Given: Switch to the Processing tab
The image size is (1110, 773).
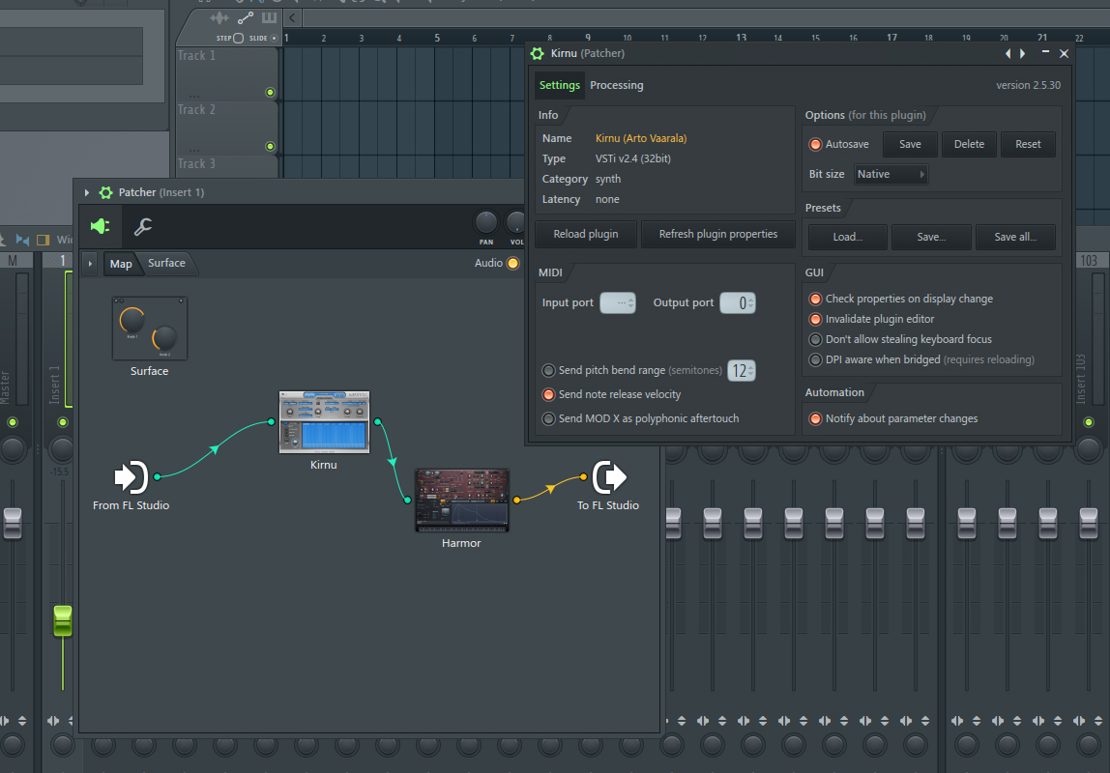Looking at the screenshot, I should pos(616,86).
